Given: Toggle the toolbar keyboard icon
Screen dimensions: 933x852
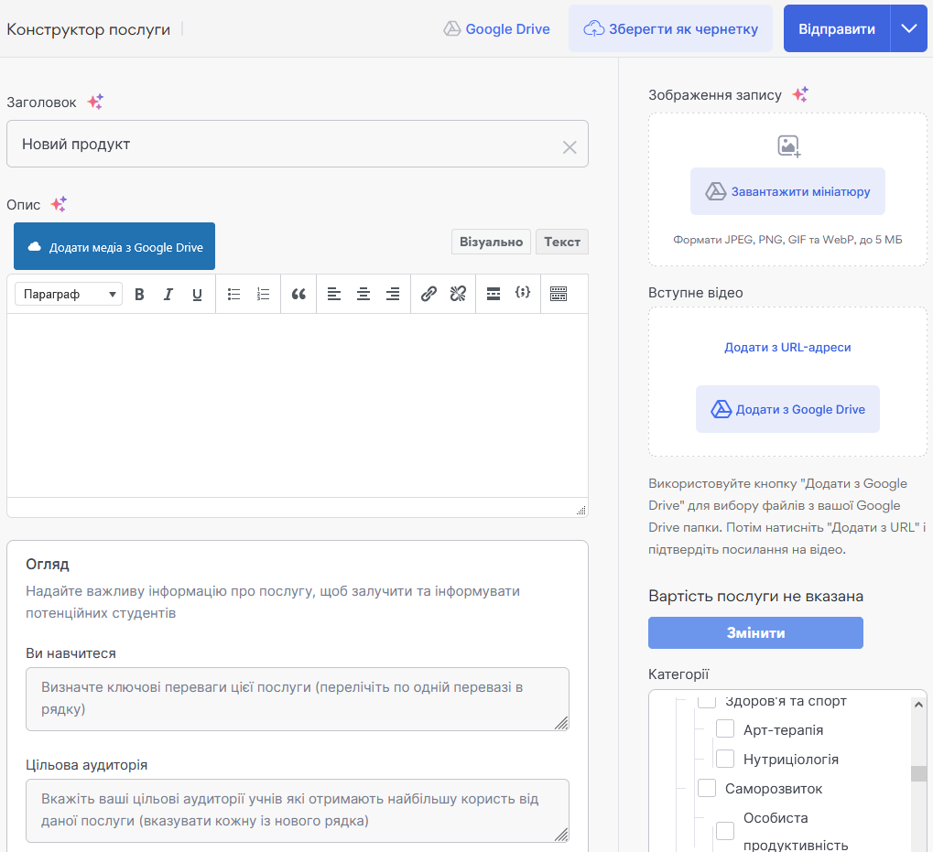Looking at the screenshot, I should click(x=559, y=294).
